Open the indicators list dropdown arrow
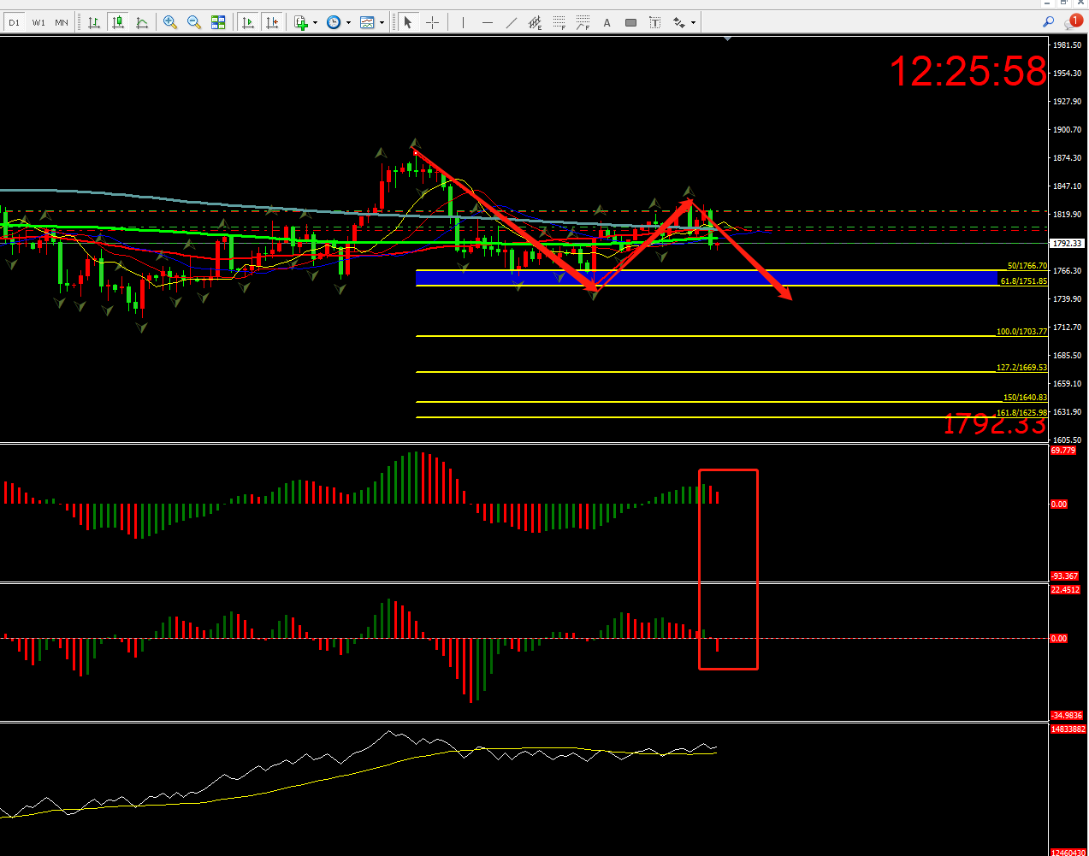Viewport: 1089px width, 856px height. (315, 23)
